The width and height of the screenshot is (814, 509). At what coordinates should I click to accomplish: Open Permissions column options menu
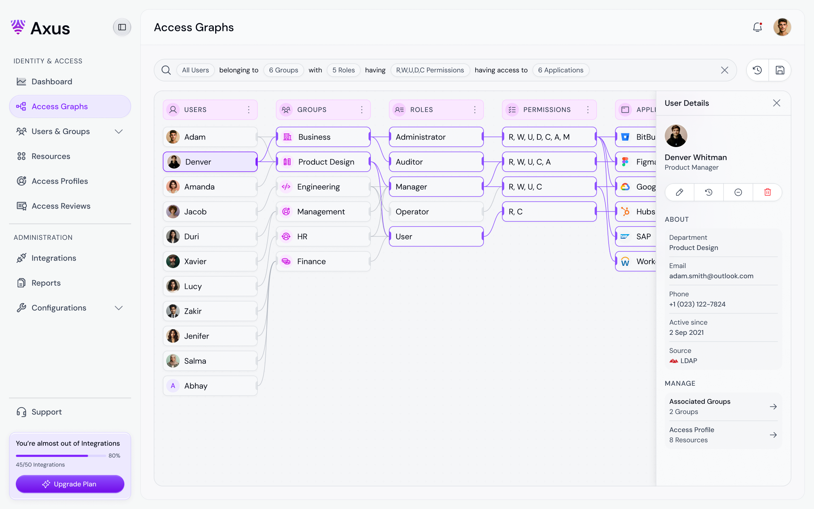point(588,110)
